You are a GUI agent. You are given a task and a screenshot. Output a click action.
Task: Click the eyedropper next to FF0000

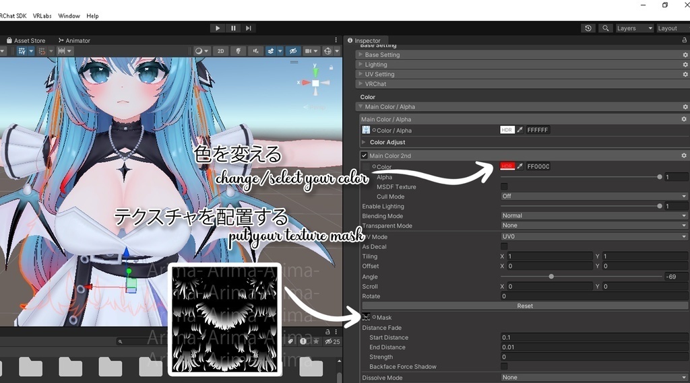click(x=520, y=166)
